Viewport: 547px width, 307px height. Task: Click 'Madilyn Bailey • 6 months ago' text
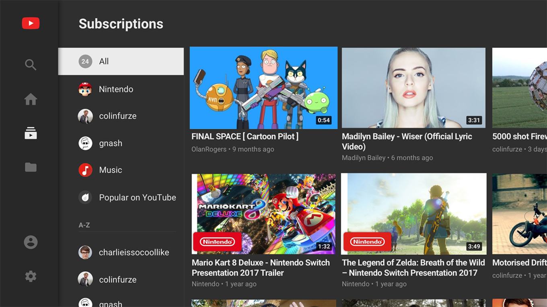pyautogui.click(x=387, y=158)
